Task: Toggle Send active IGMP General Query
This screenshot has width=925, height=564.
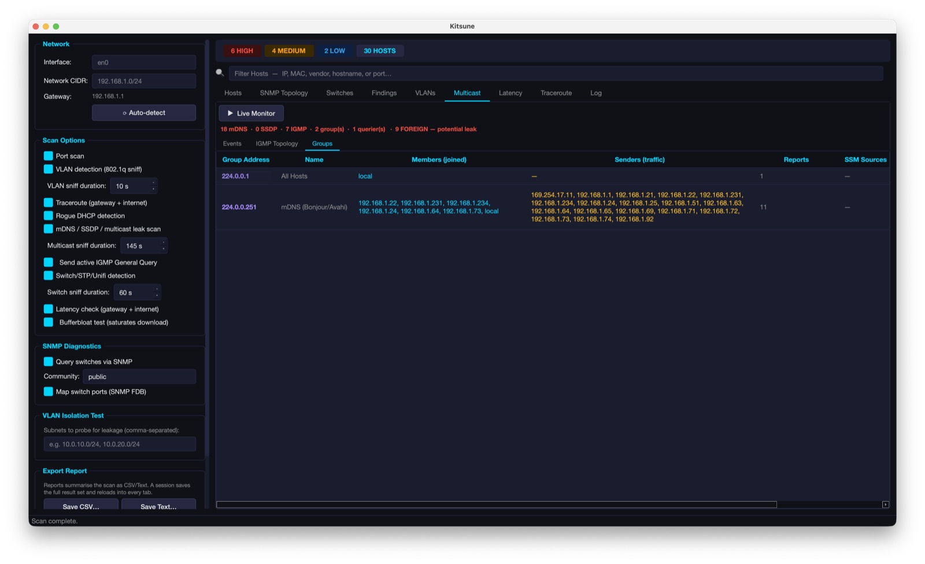Action: pyautogui.click(x=49, y=262)
